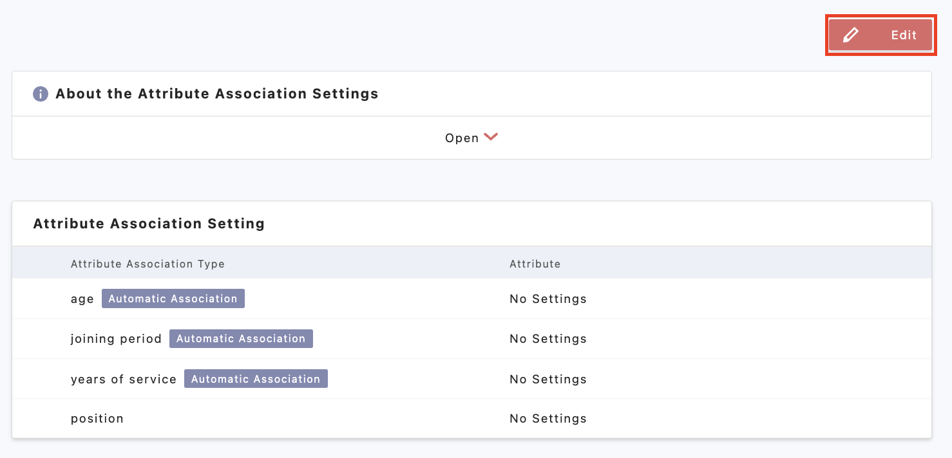Image resolution: width=952 pixels, height=458 pixels.
Task: Click the Attribute Association Type column header
Action: coord(148,264)
